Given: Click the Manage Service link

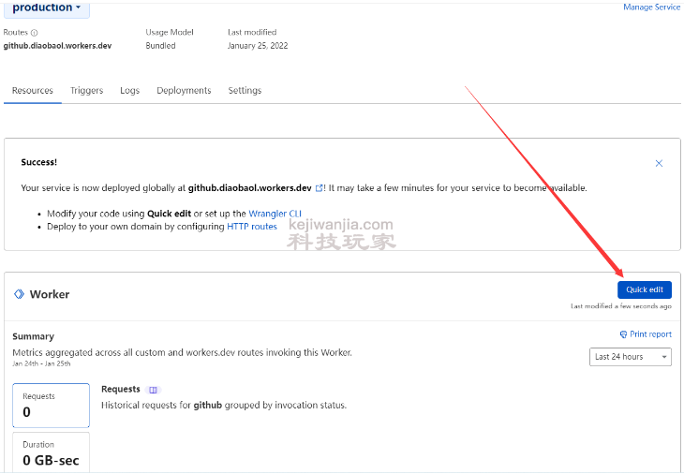Looking at the screenshot, I should [x=651, y=7].
